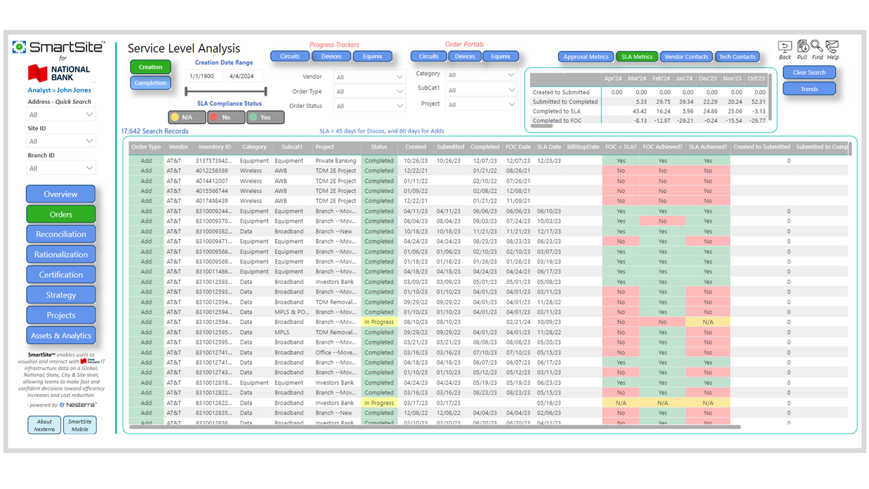Click Circuits under Order Portals
Image resolution: width=869 pixels, height=489 pixels.
(x=429, y=56)
